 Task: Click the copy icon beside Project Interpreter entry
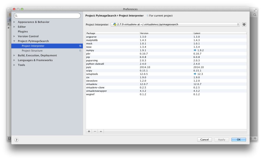point(81,46)
